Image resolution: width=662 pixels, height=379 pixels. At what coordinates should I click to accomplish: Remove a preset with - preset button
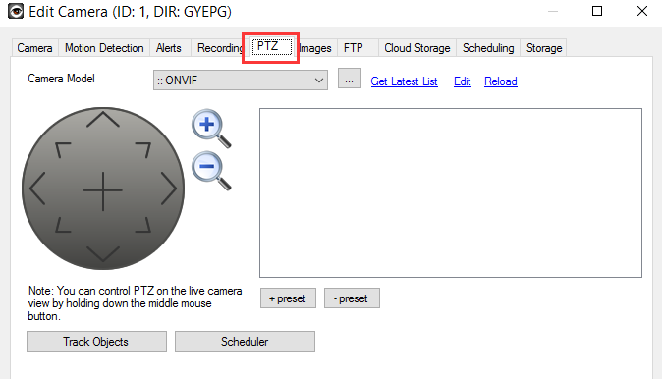coord(352,298)
